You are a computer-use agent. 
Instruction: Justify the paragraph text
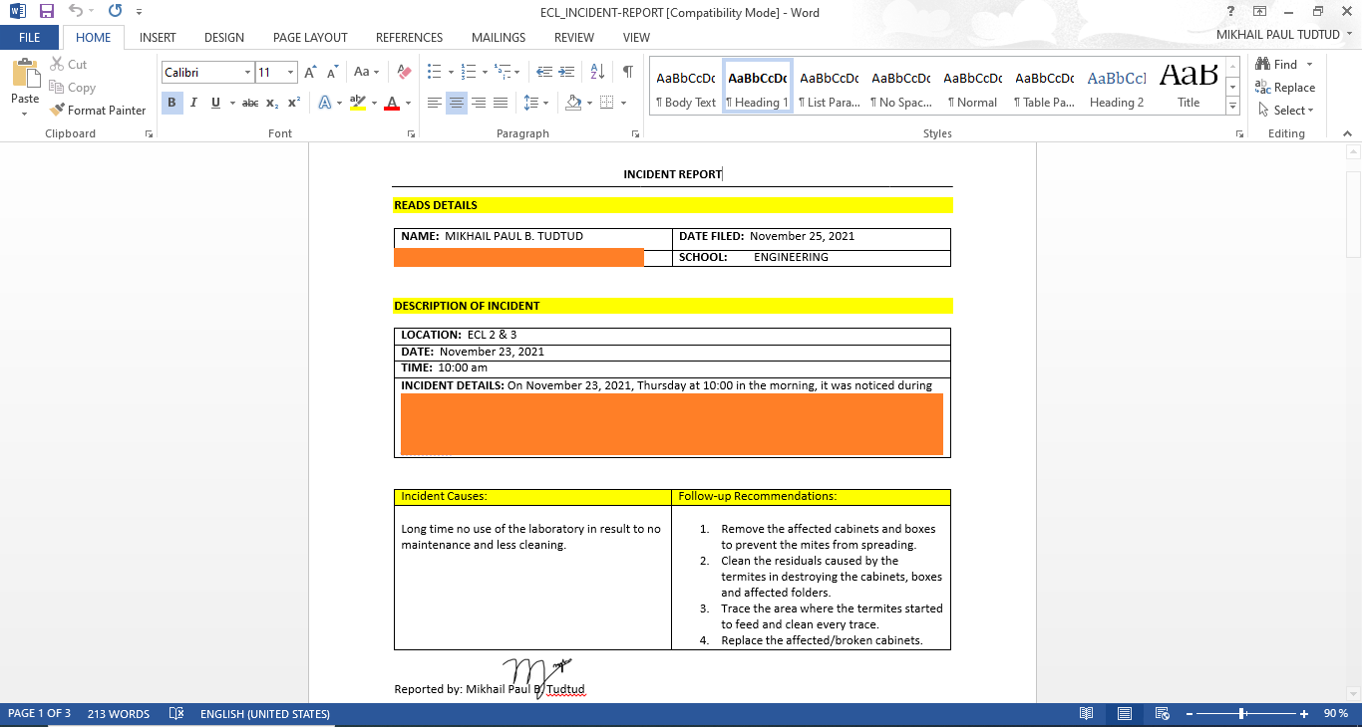pos(501,103)
